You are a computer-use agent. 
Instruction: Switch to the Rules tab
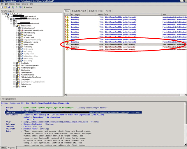pyautogui.click(x=10, y=11)
